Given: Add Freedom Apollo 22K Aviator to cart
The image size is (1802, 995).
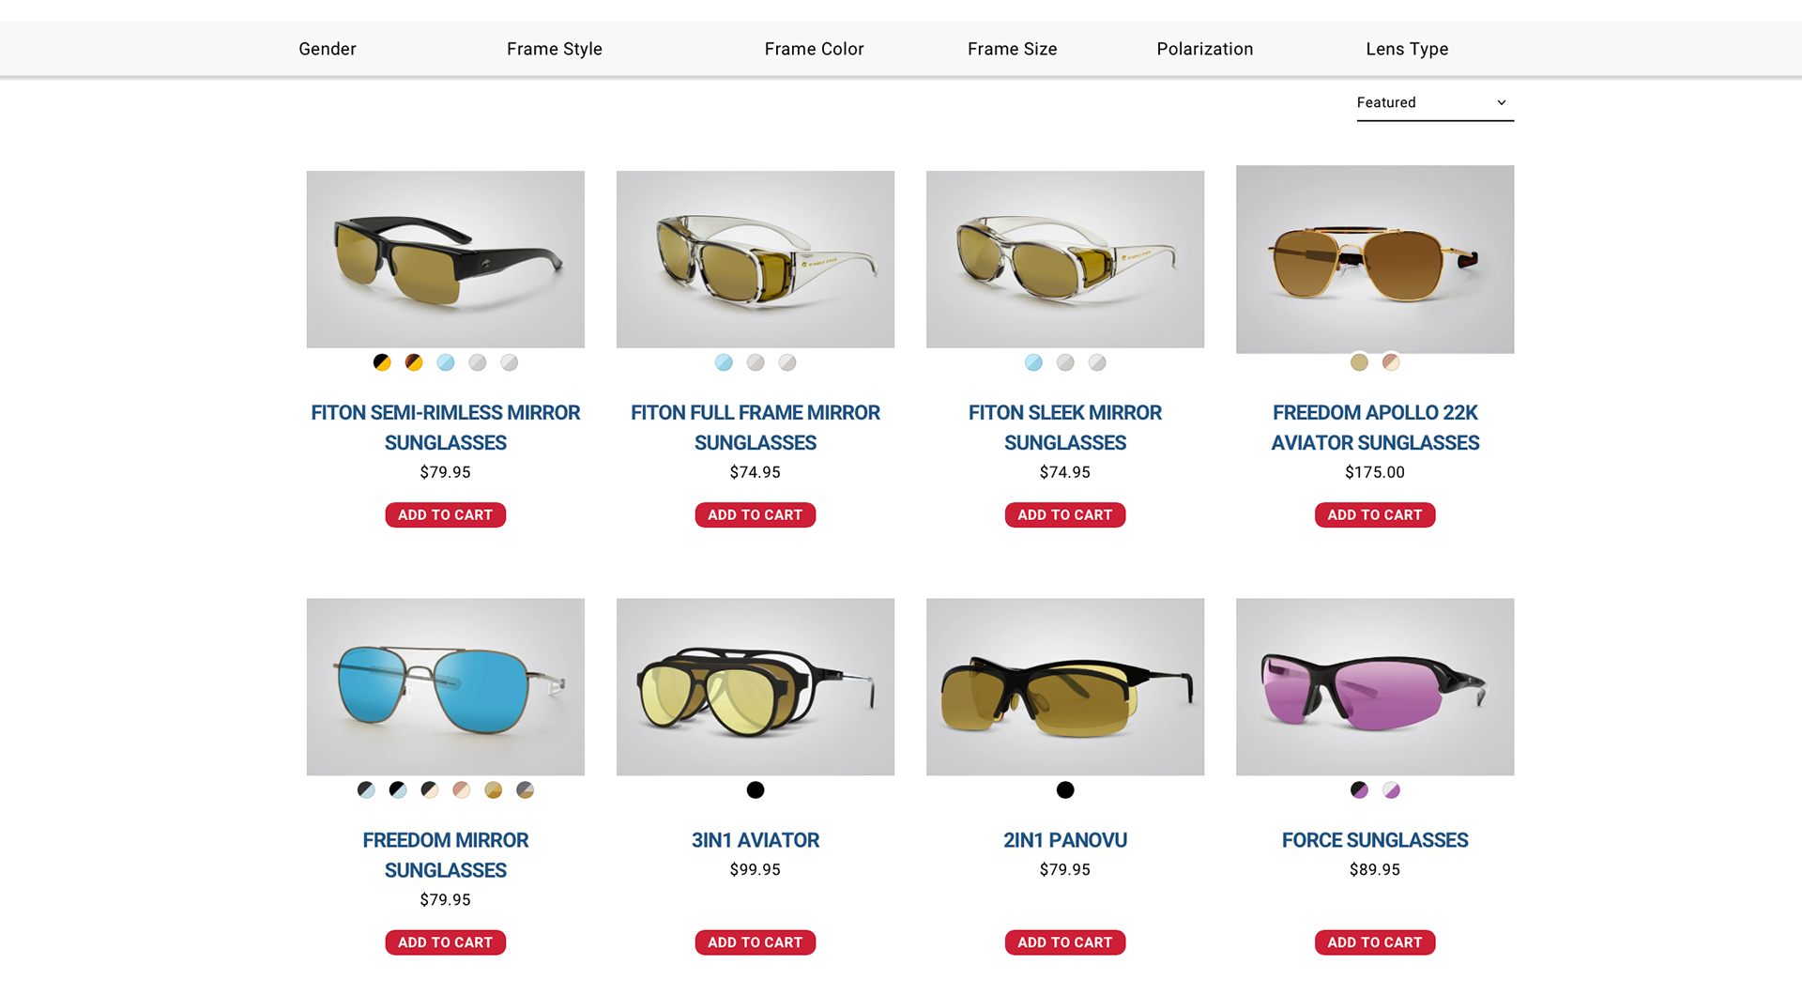Looking at the screenshot, I should pyautogui.click(x=1375, y=515).
